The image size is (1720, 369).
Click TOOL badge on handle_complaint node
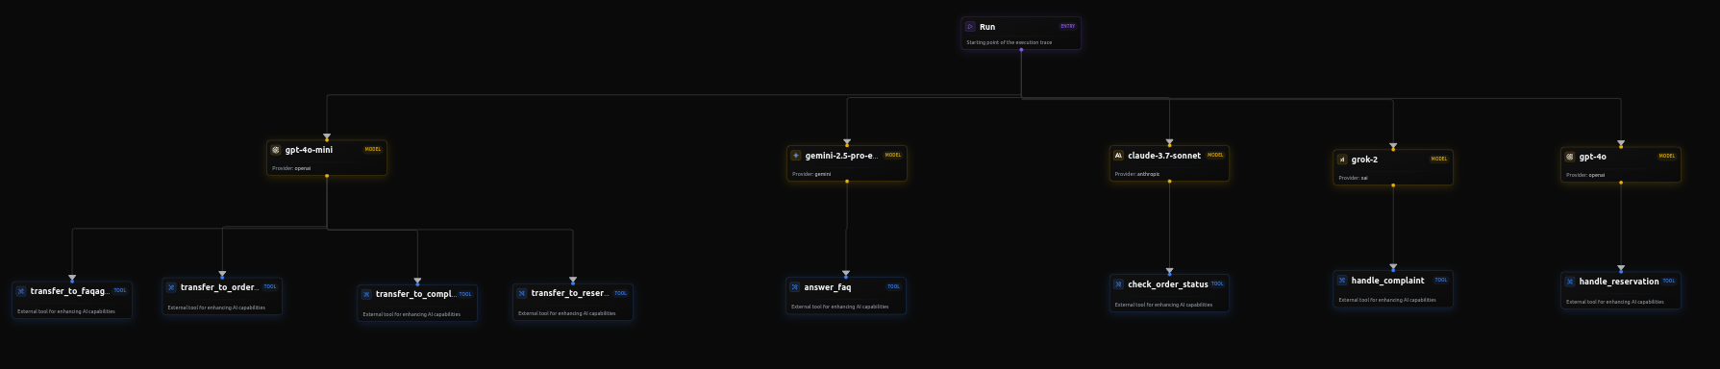(1440, 280)
